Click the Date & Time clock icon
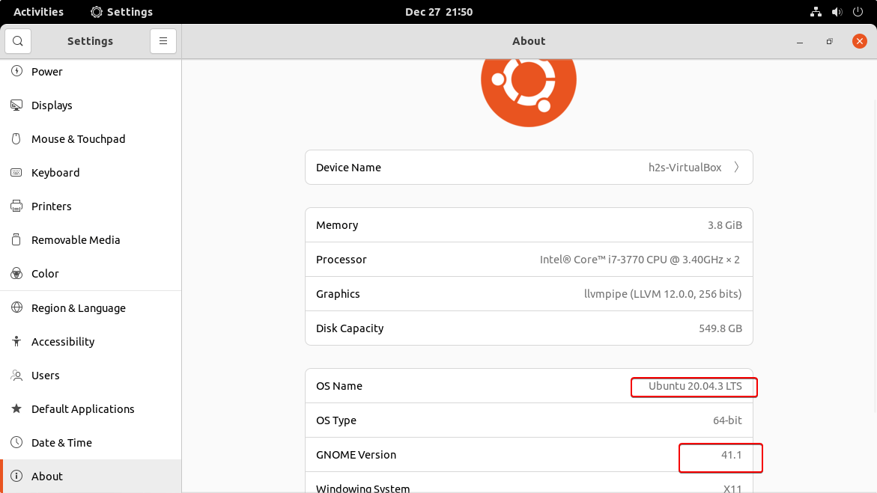This screenshot has height=493, width=877. click(16, 442)
